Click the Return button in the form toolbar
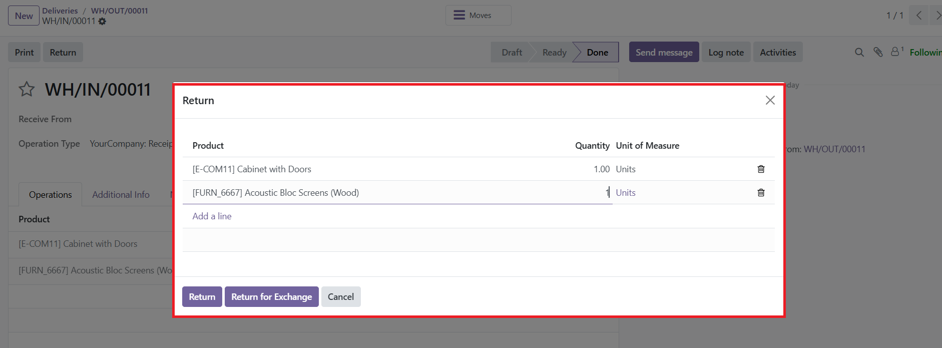The image size is (942, 348). (x=63, y=52)
